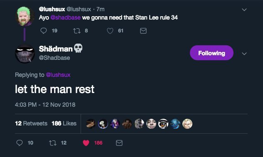Retweet the lushsux tweet about Stan Lee

[77, 31]
